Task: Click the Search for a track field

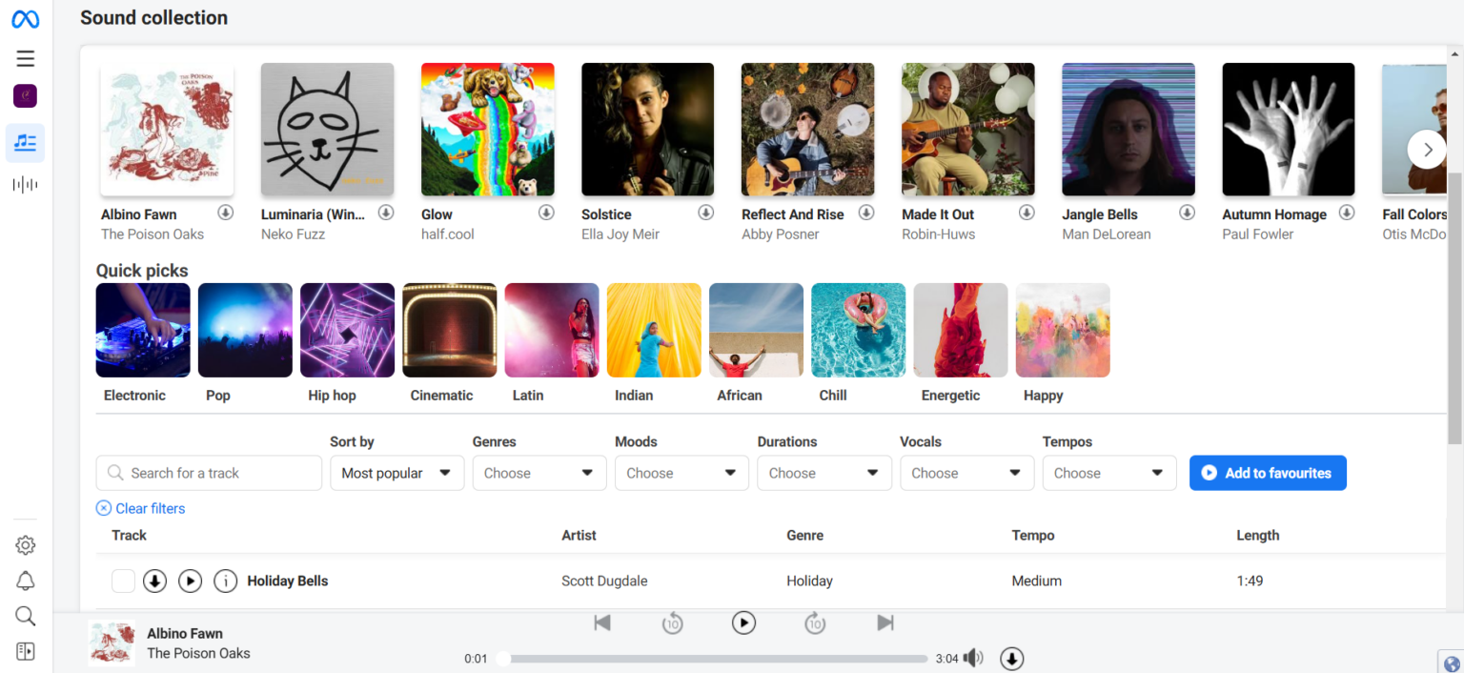Action: (208, 473)
